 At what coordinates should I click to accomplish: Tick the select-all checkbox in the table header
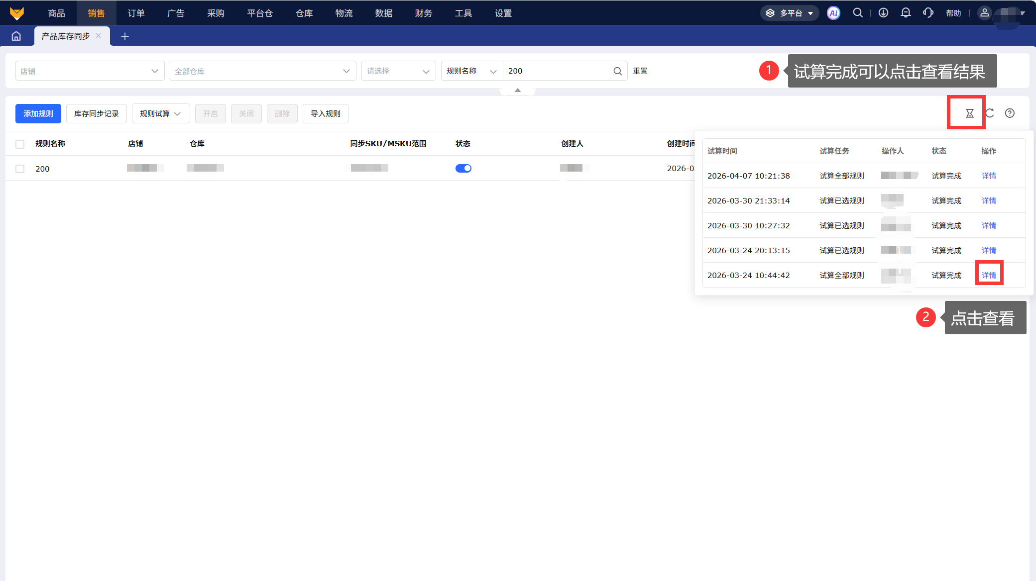coord(20,144)
